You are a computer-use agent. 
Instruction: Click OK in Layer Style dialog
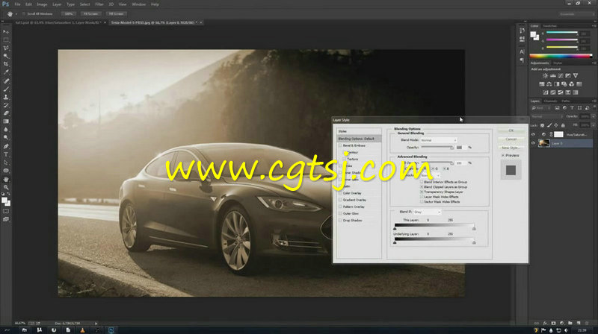point(511,130)
